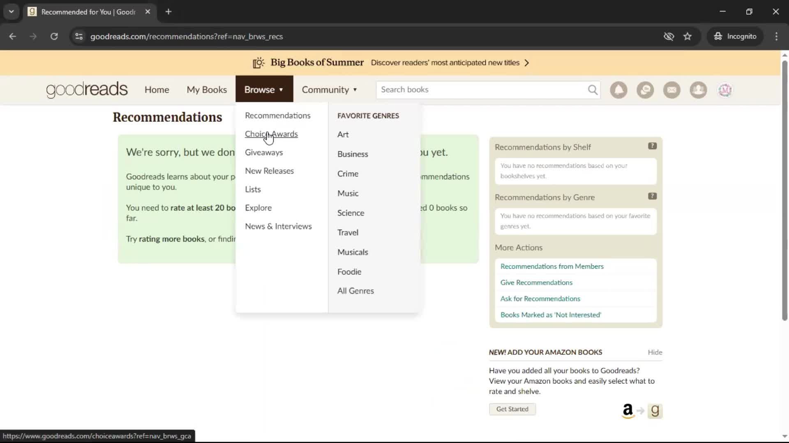The width and height of the screenshot is (789, 443).
Task: Choose the Foodie genre
Action: [349, 272]
